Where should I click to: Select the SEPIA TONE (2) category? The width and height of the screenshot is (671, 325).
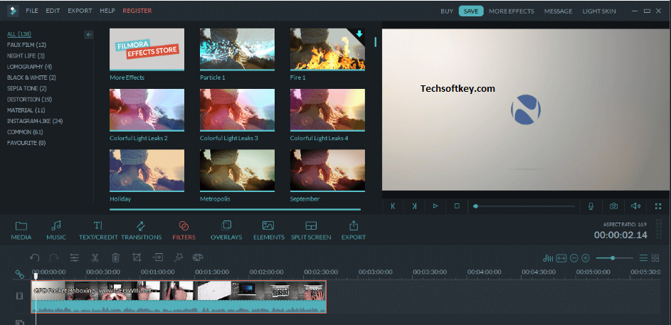pyautogui.click(x=26, y=88)
